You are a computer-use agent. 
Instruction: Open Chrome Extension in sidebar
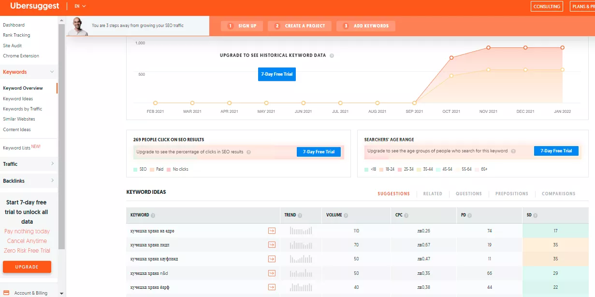21,56
